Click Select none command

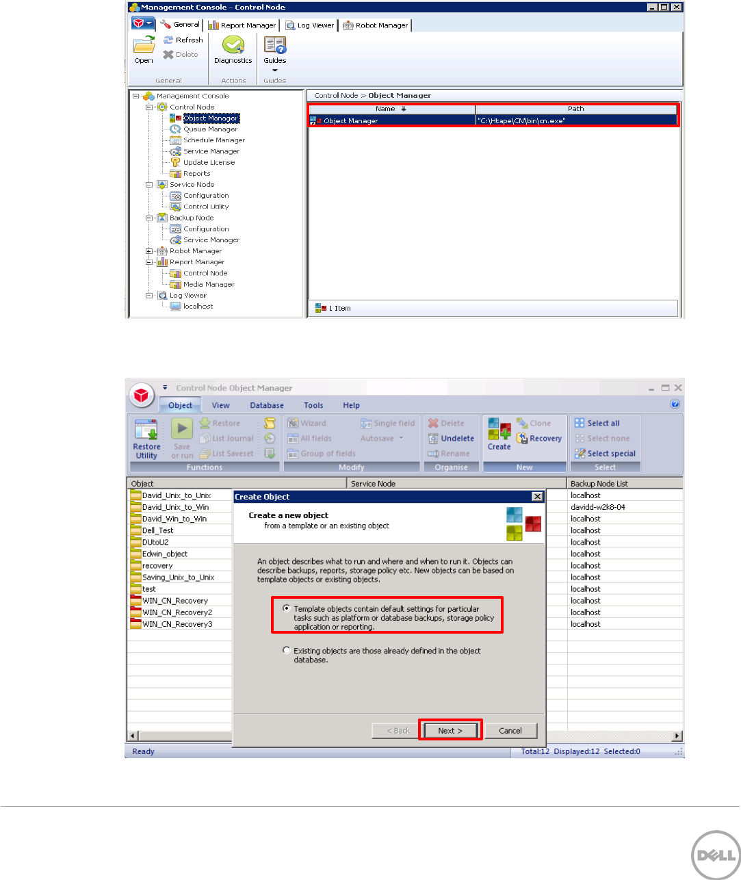pyautogui.click(x=602, y=439)
